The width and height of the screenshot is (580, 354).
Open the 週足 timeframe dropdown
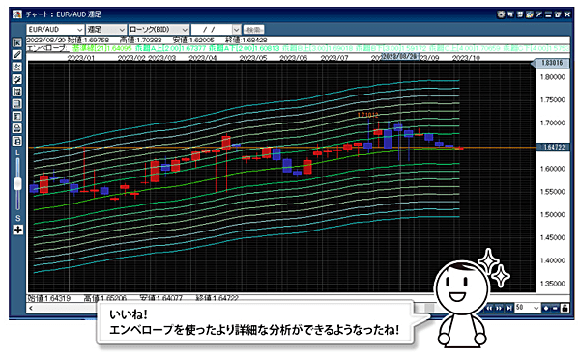coord(106,30)
